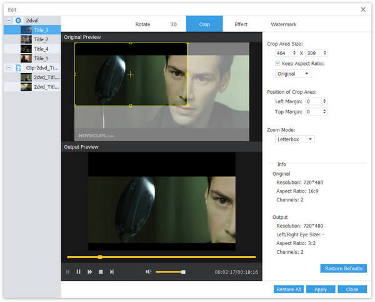The image size is (375, 302).
Task: Click the crop box right-middle handle
Action: (187, 74)
